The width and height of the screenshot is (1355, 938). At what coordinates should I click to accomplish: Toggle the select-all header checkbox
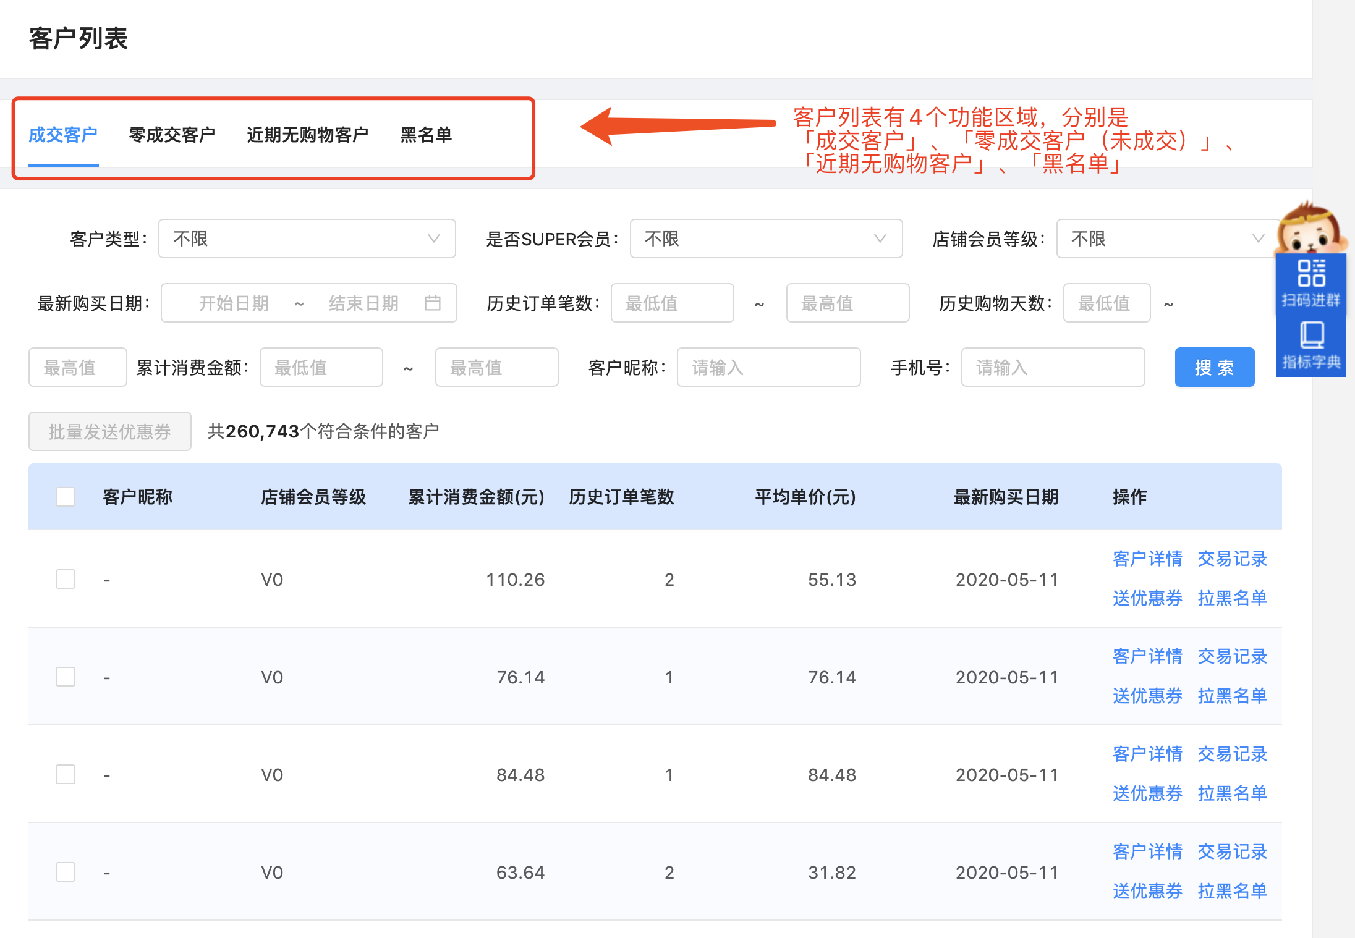66,497
